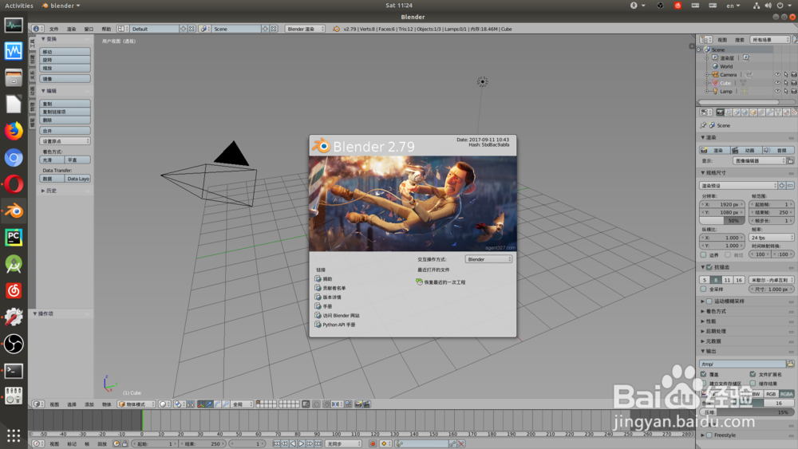Toggle Camera visibility eye in outliner
The image size is (798, 449).
click(x=777, y=75)
